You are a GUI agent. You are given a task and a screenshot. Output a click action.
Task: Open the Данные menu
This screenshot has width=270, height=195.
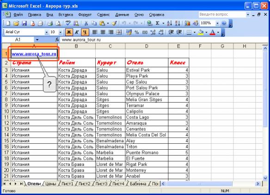pyautogui.click(x=122, y=15)
